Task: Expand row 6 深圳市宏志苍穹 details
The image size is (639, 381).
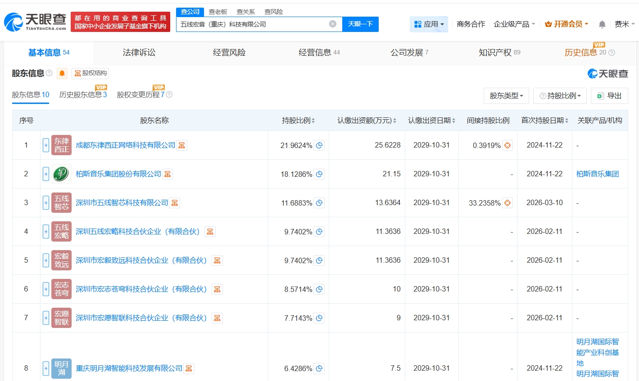Action: (x=46, y=289)
